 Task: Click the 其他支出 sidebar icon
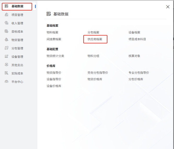point(7,65)
